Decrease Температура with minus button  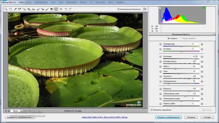160,44
